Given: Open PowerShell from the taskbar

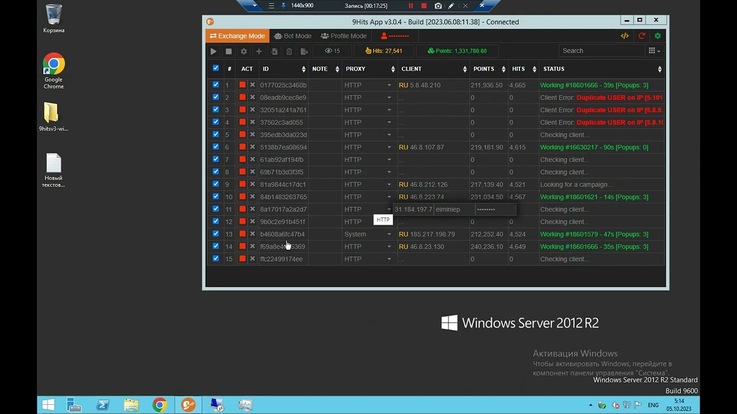Looking at the screenshot, I should click(103, 405).
